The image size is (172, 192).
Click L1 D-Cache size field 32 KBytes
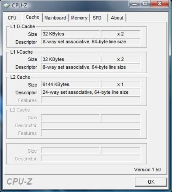(x=70, y=34)
